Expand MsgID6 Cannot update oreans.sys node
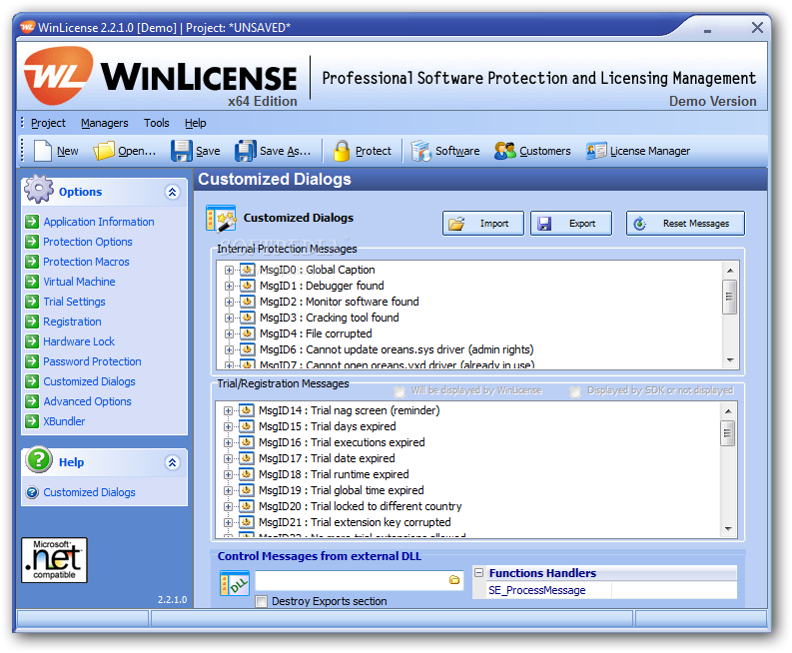 point(230,349)
